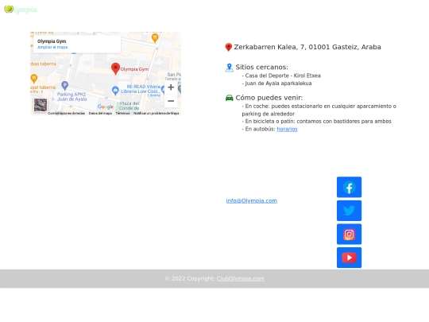Click the green car icon
Image resolution: width=429 pixels, height=322 pixels.
coord(230,98)
